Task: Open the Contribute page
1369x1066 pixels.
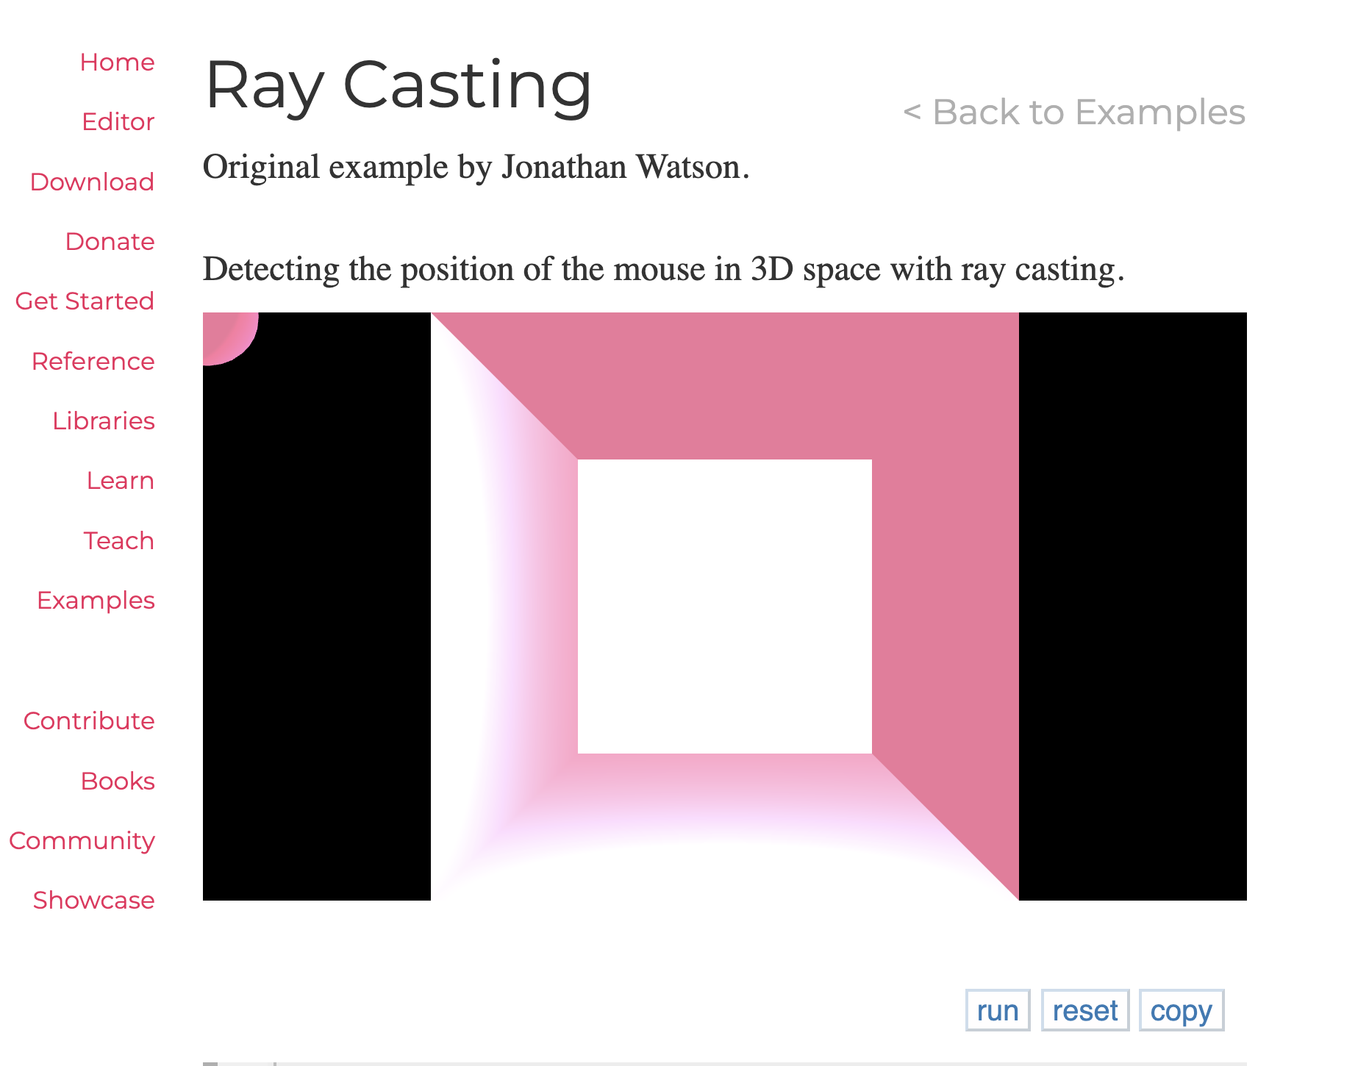Action: (x=89, y=721)
